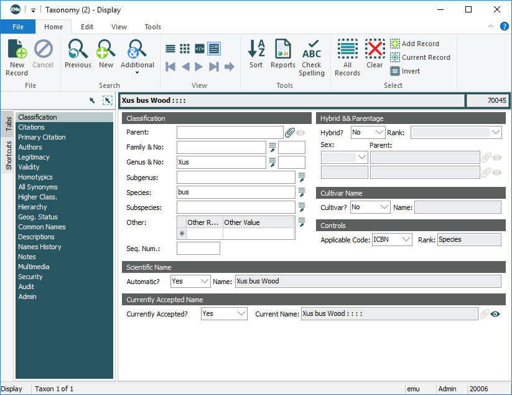This screenshot has width=512, height=395.
Task: Expand the Additional search dropdown
Action: pyautogui.click(x=137, y=72)
